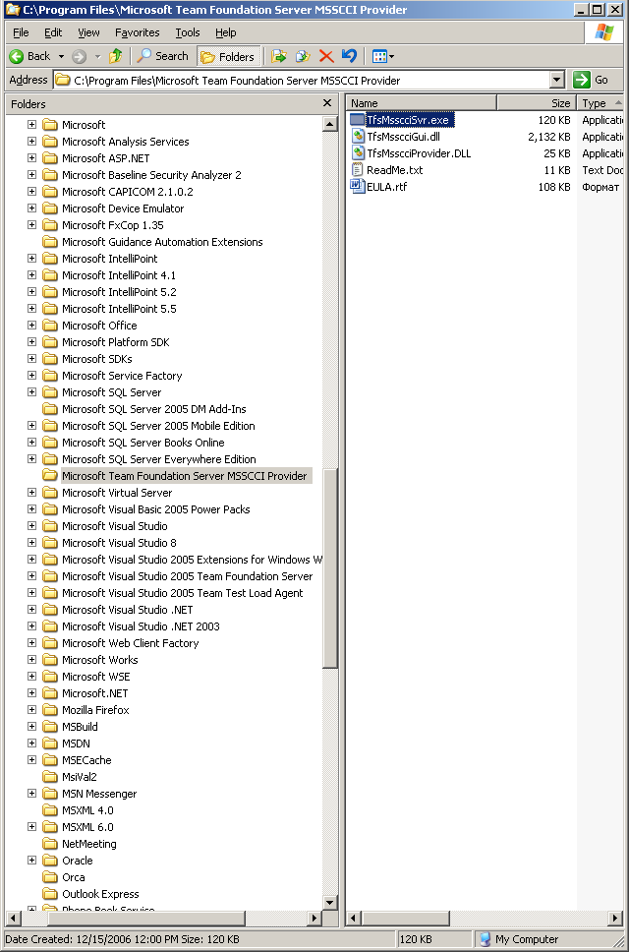Select the MSBuild folder icon

tap(50, 727)
